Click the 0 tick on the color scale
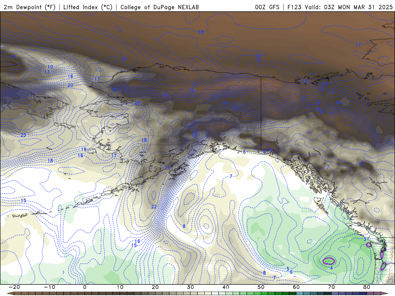This screenshot has width=395, height=296. click(84, 287)
